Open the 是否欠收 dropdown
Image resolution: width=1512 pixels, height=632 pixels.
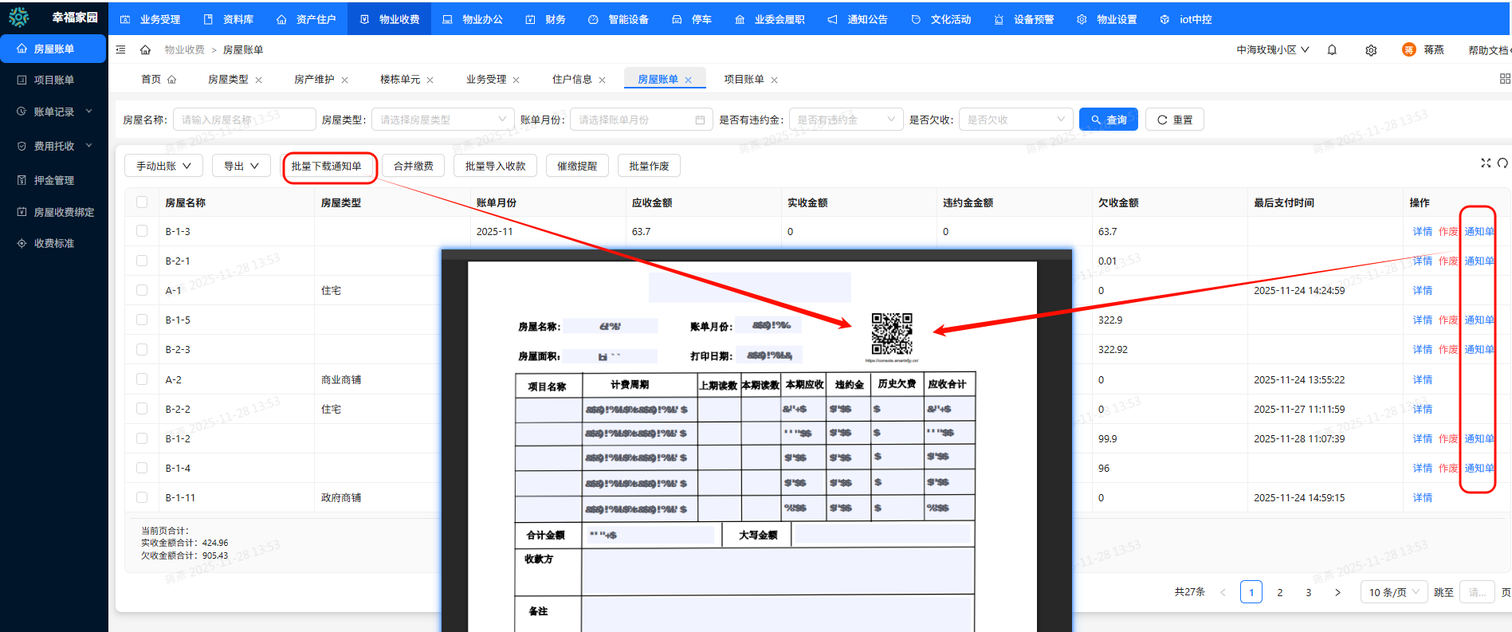click(x=1015, y=120)
